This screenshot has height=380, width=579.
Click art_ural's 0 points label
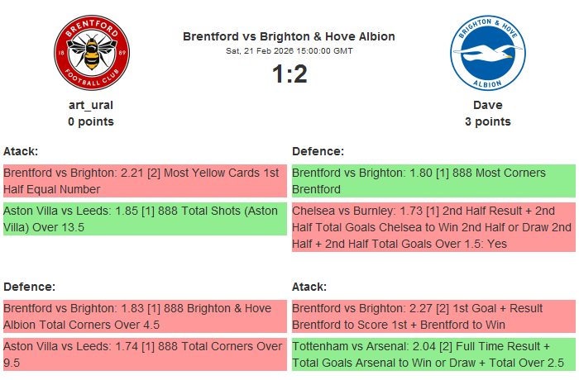pos(91,121)
